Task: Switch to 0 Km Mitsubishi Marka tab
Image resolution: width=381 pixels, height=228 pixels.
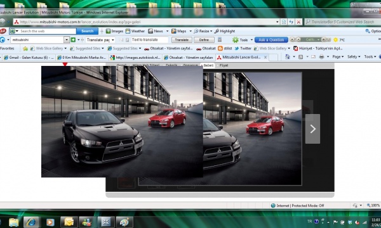Action: tap(82, 58)
